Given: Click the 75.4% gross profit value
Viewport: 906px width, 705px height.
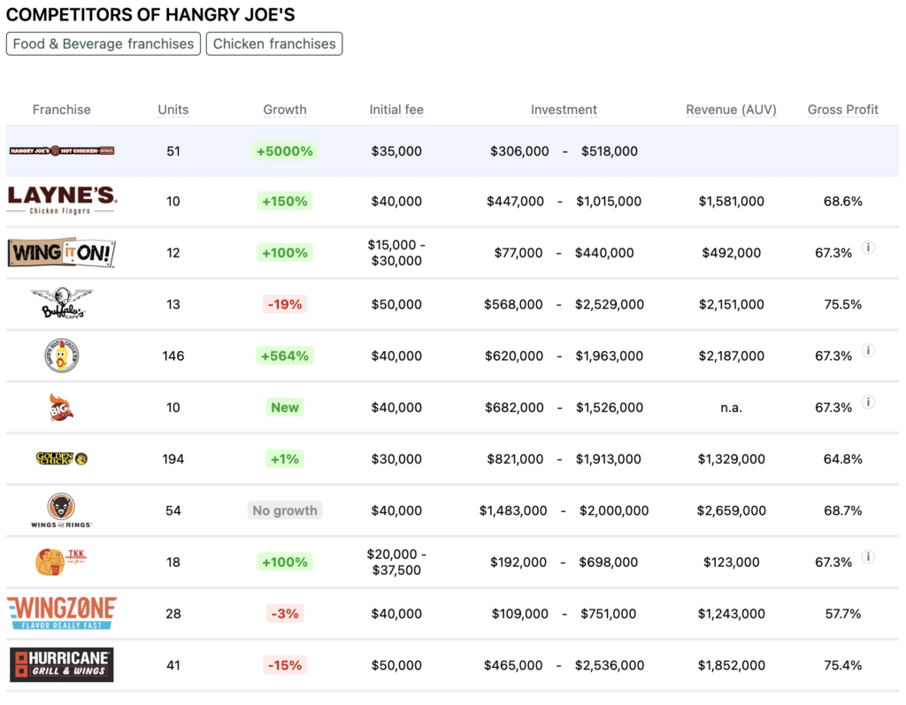Looking at the screenshot, I should pos(843,665).
